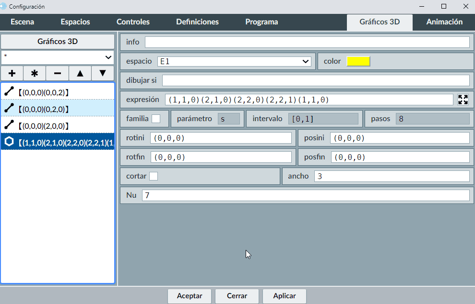Click the asterisk duplicate graphic icon
Viewport: 475px width, 304px height.
(x=35, y=73)
